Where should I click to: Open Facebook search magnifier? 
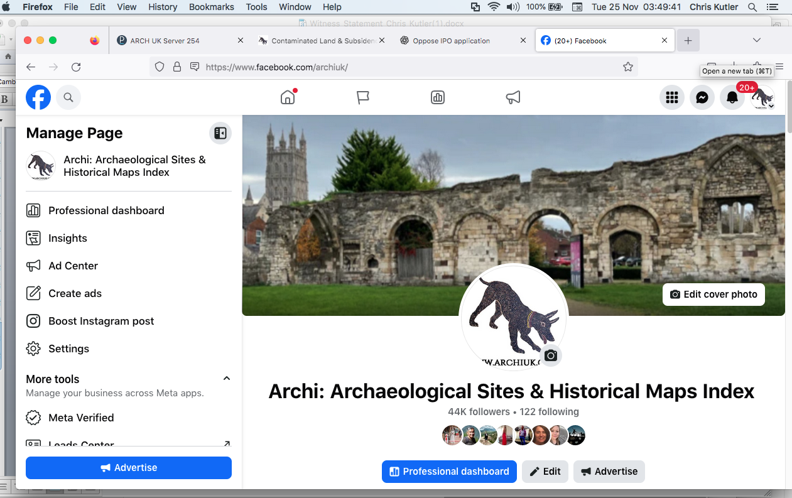tap(68, 97)
